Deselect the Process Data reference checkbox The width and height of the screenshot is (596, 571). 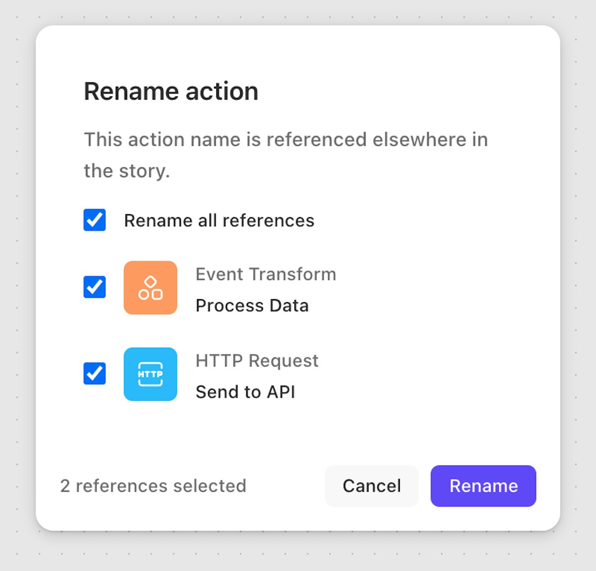[94, 287]
